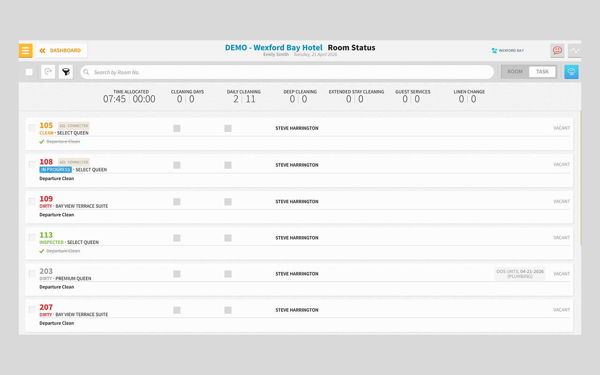Open the orange hamburger menu
The width and height of the screenshot is (600, 375).
click(x=25, y=51)
